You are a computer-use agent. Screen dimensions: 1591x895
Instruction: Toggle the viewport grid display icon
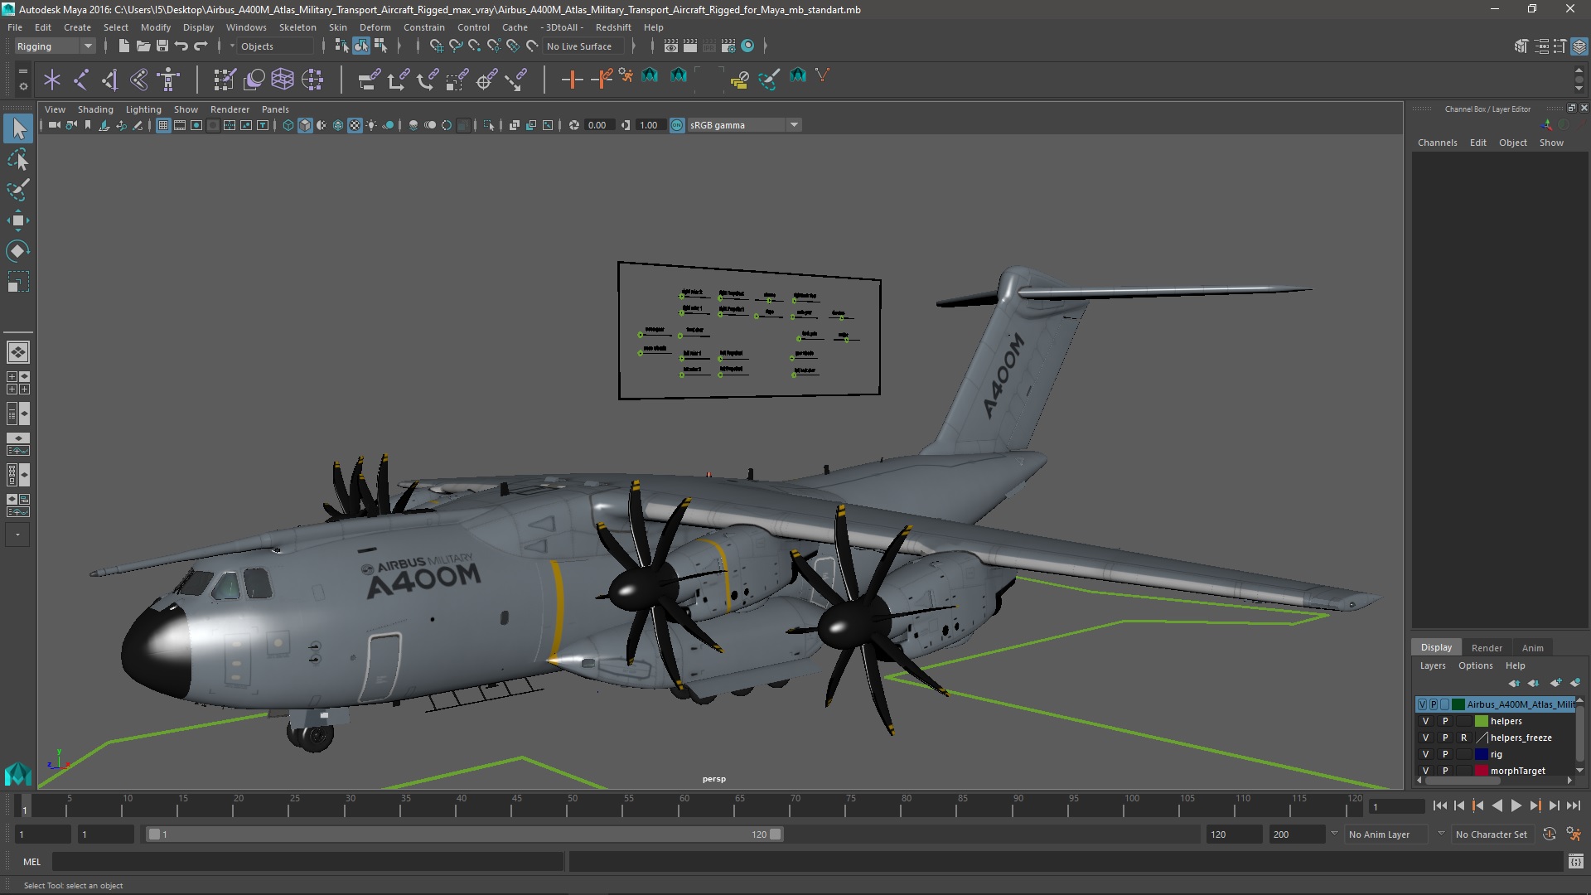[x=163, y=125]
